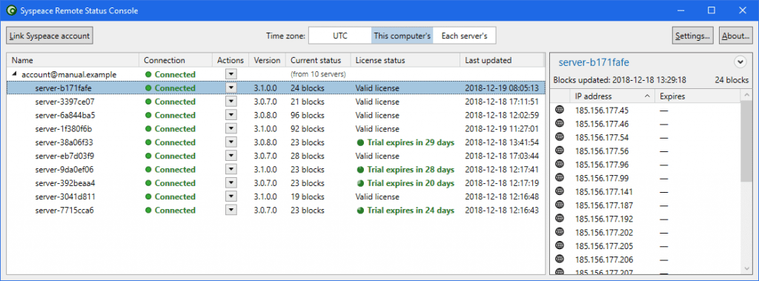Open the Settings... button

tap(693, 36)
